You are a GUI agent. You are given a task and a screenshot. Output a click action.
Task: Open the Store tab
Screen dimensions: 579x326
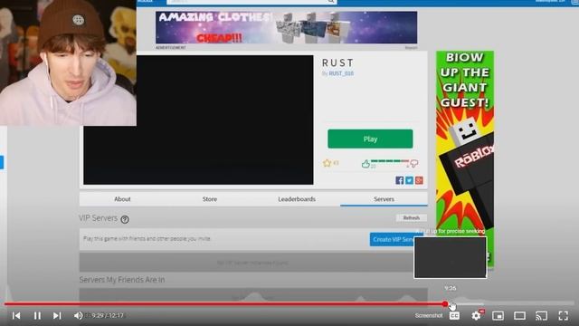(x=209, y=199)
